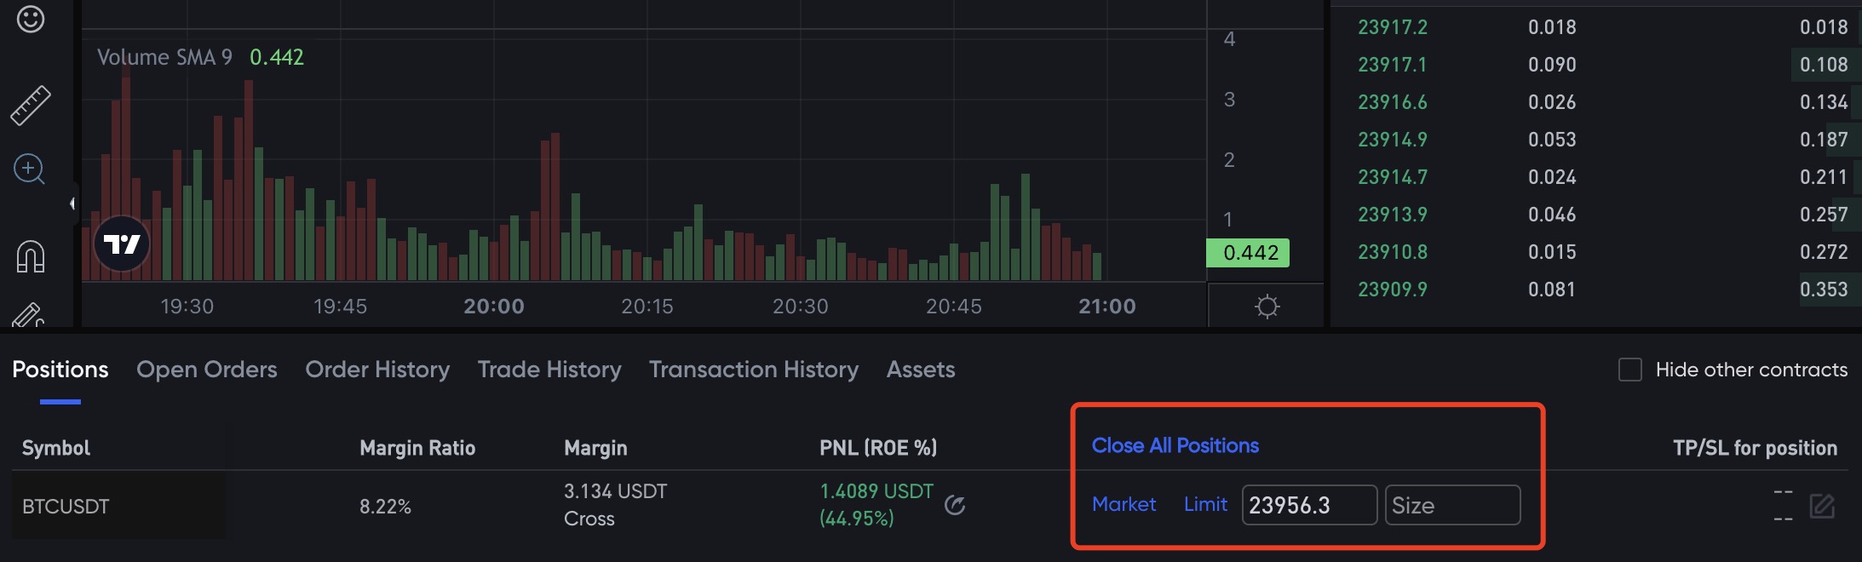Click the pencil lock drawing mode icon
Screen dimensions: 1862x562
(28, 316)
